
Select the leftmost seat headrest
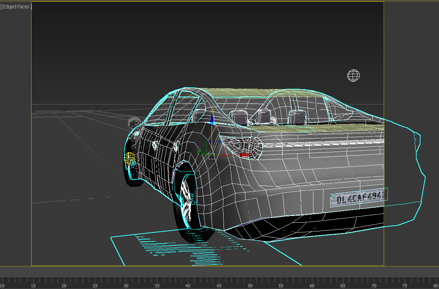pos(239,118)
